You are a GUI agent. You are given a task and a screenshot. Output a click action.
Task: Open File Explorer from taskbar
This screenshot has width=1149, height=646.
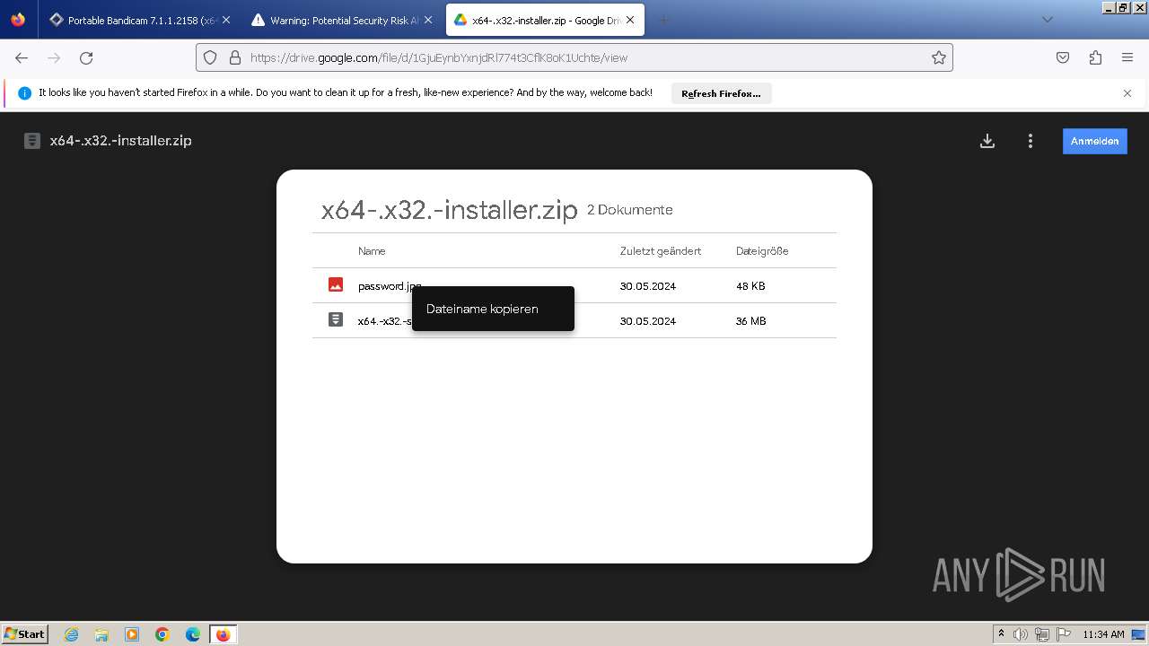tap(101, 634)
